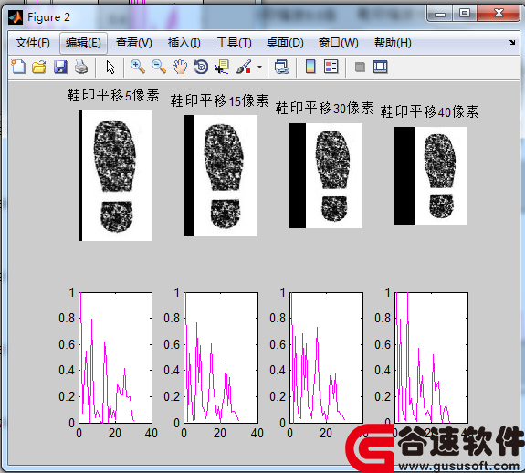Open the 插入(I) menu
This screenshot has width=525, height=473.
point(184,43)
